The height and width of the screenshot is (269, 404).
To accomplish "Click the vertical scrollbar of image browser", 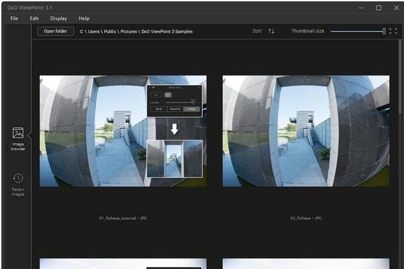I will click(400, 154).
